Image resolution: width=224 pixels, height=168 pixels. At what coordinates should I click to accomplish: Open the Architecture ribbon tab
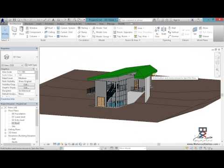click(x=15, y=24)
